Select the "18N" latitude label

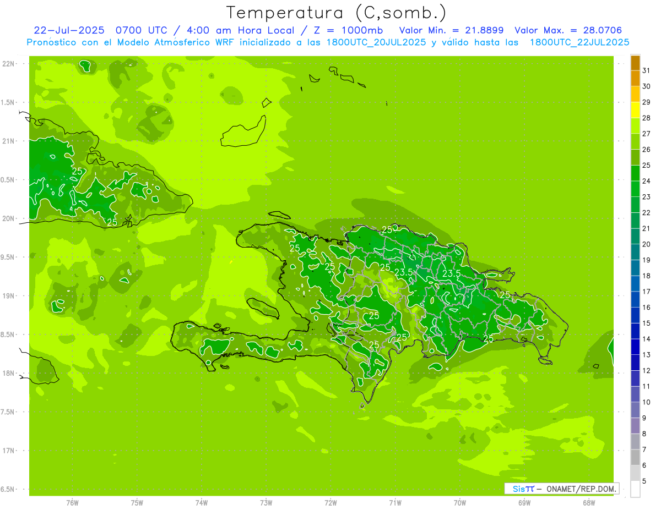[x=8, y=373]
